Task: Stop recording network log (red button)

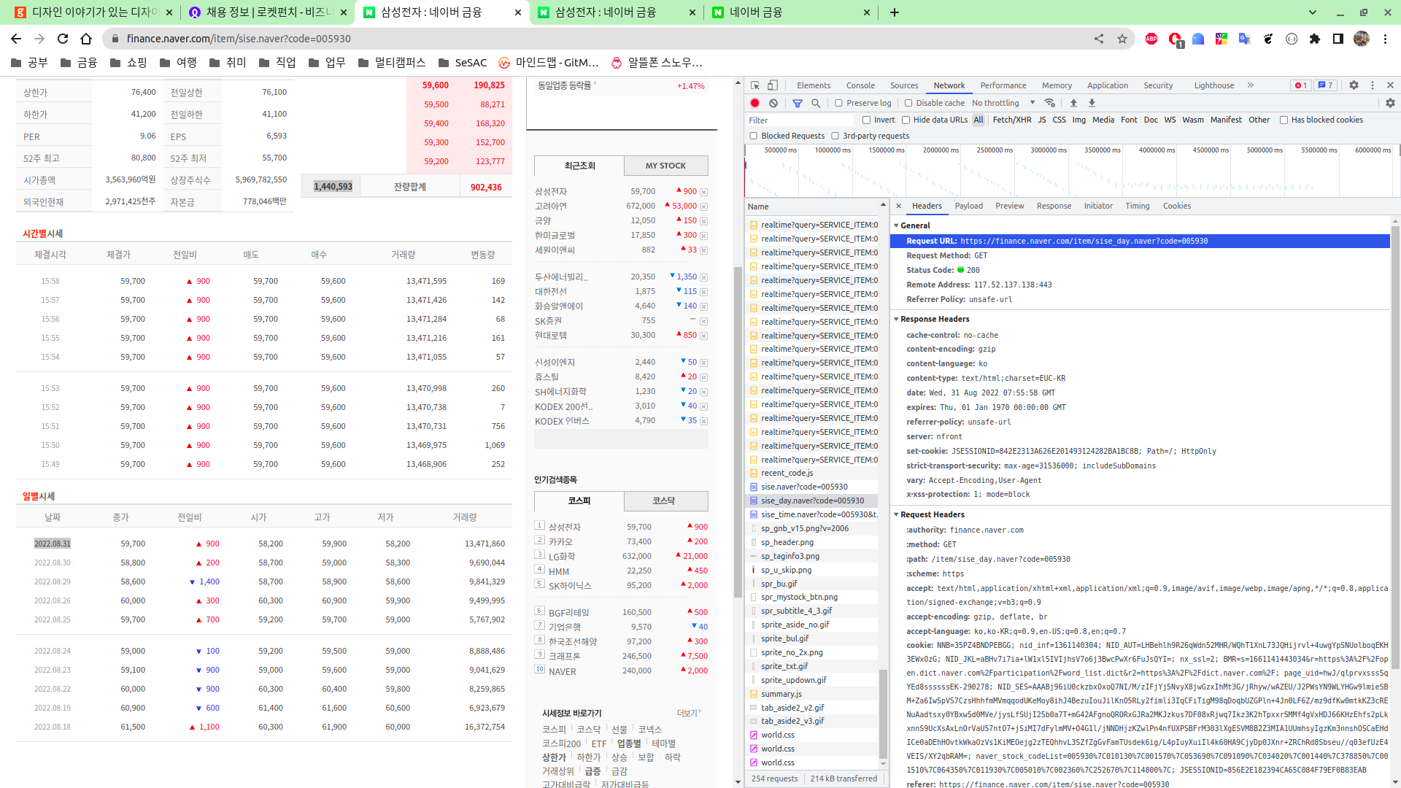Action: (x=754, y=103)
